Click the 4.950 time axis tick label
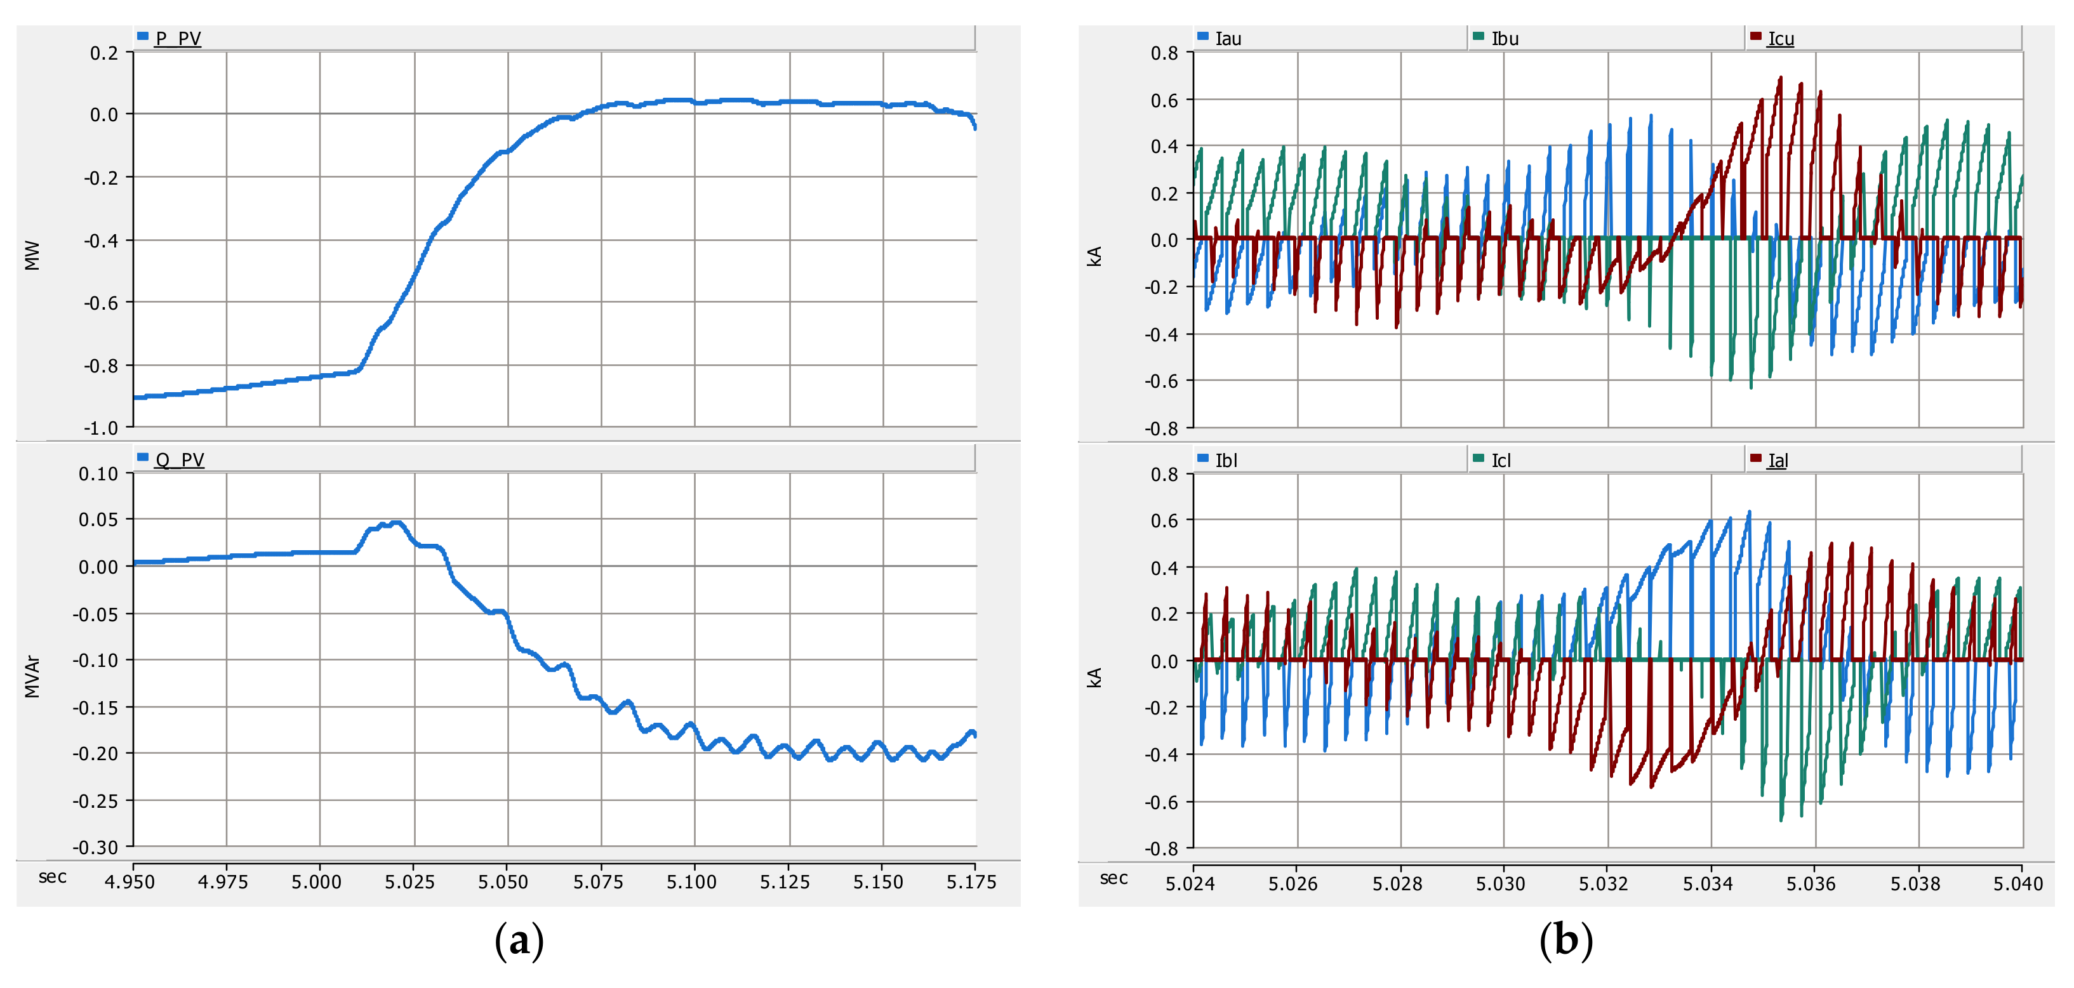The width and height of the screenshot is (2074, 988). click(130, 882)
